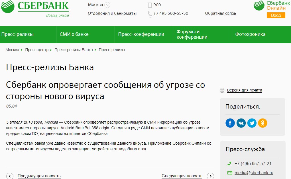Viewport: 291px width, 179px height.
Task: Click the Сбербанк Онлайн logo icon
Action: click(259, 5)
